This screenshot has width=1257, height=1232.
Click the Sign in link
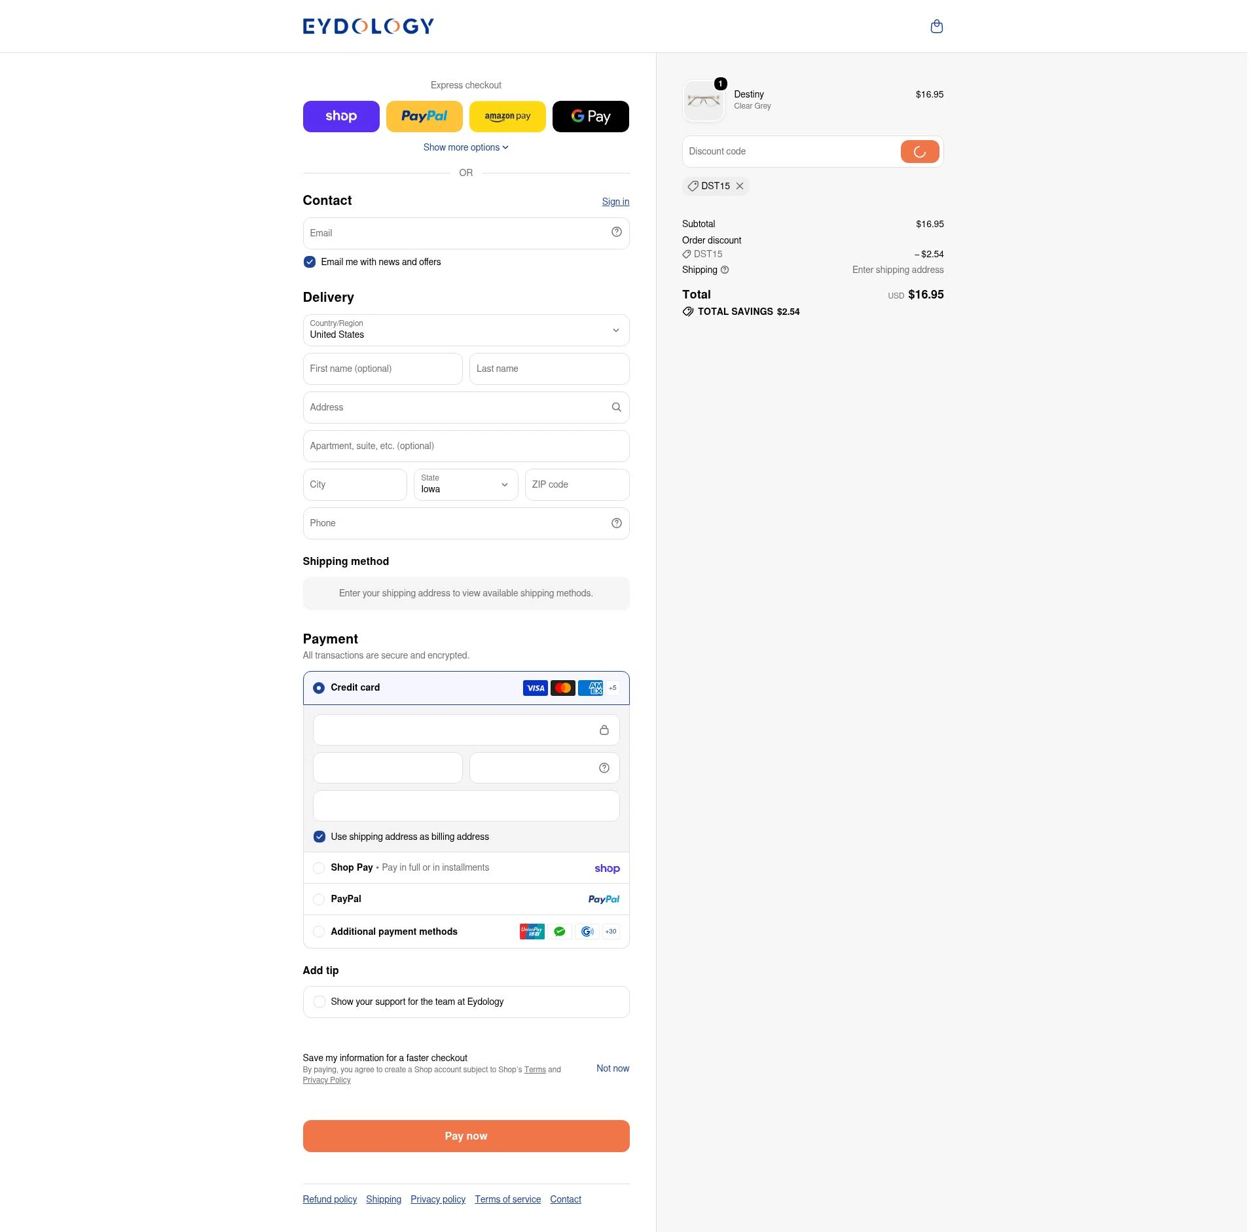point(615,202)
